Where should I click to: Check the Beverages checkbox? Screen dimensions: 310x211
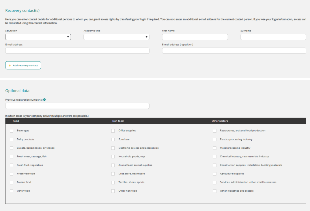(x=12, y=131)
